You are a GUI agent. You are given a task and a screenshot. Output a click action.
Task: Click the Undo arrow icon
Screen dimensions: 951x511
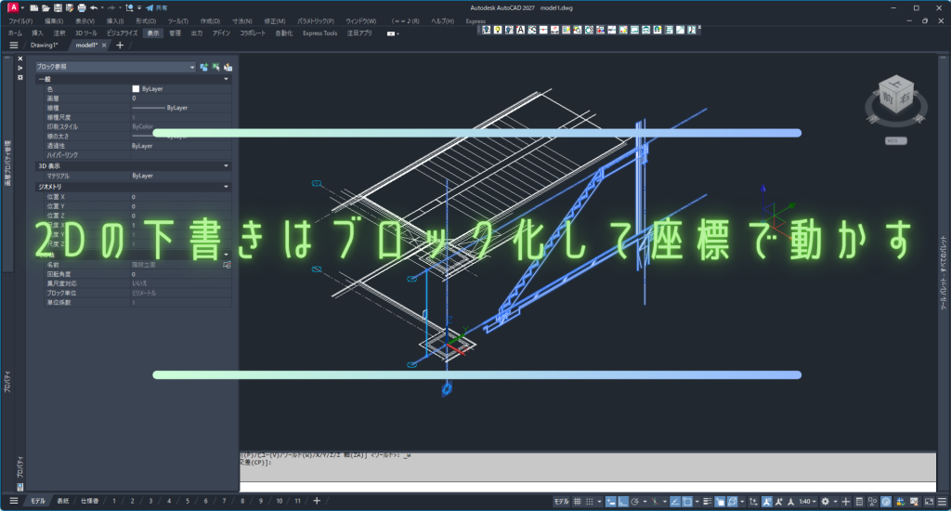coord(94,7)
